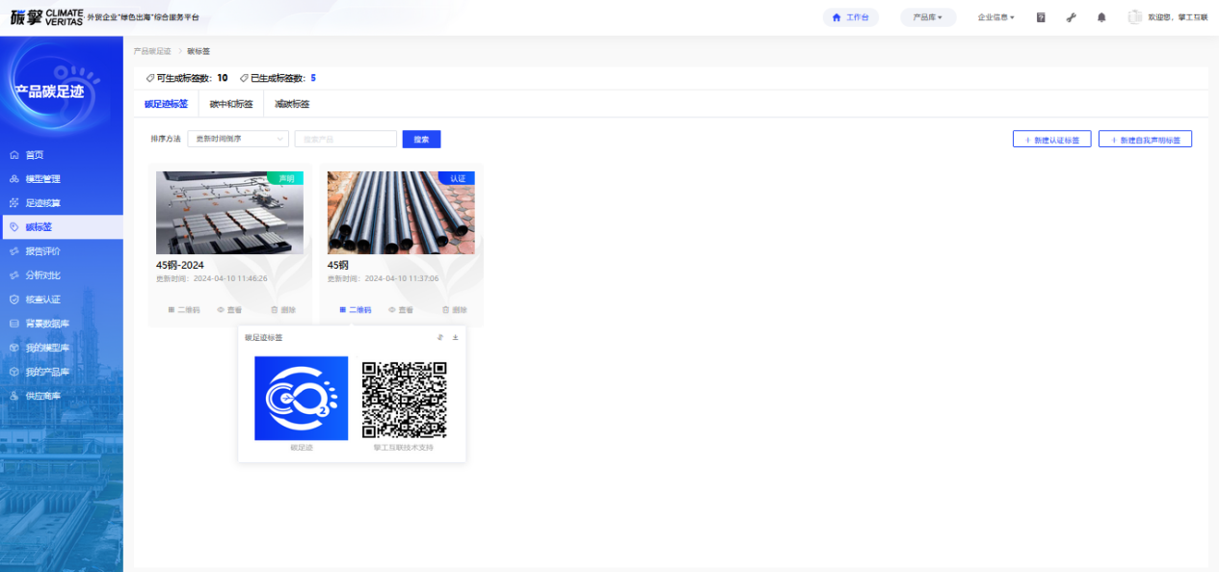Expand the 企业信息 dropdown menu
The image size is (1219, 572).
995,17
